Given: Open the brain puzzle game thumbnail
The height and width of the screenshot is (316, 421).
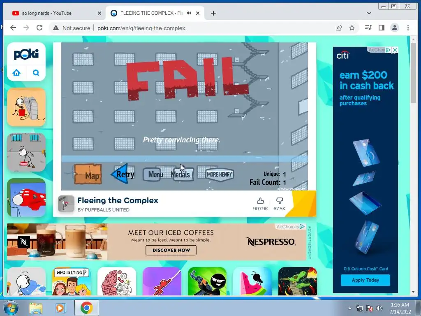Looking at the screenshot, I should tap(117, 281).
